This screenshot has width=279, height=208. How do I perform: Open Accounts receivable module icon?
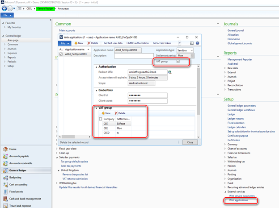(x=5, y=163)
